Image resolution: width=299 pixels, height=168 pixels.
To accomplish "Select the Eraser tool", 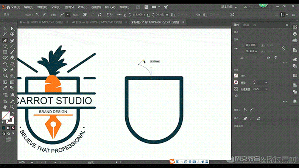I will (x=12, y=58).
